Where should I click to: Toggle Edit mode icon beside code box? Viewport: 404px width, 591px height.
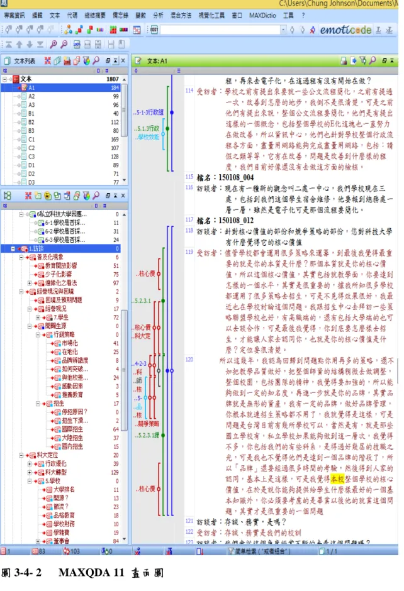point(154,30)
